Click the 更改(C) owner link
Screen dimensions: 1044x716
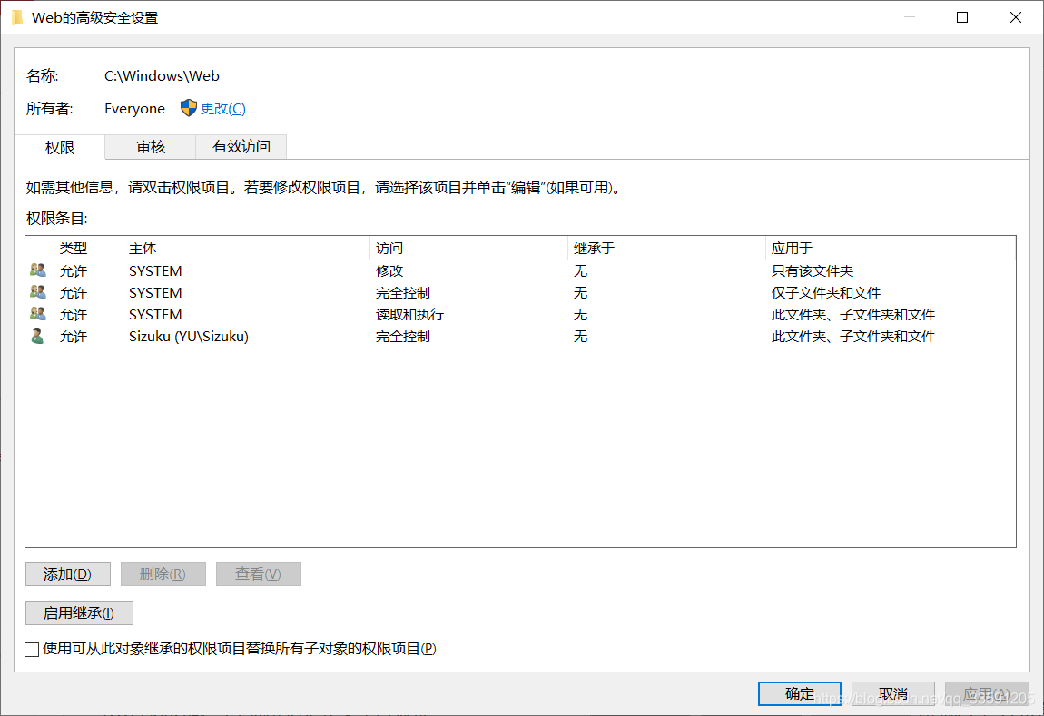223,109
